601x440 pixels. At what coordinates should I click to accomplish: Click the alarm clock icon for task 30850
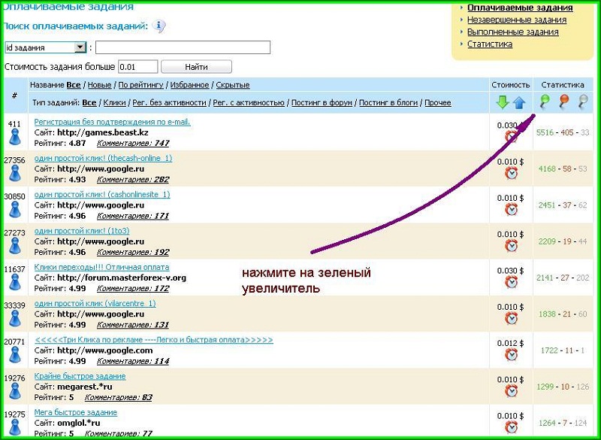(x=511, y=209)
